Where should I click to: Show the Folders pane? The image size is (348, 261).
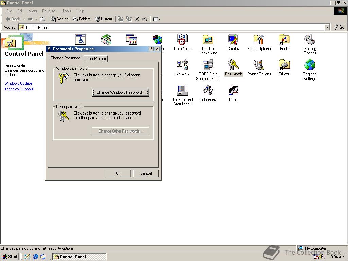tap(82, 19)
